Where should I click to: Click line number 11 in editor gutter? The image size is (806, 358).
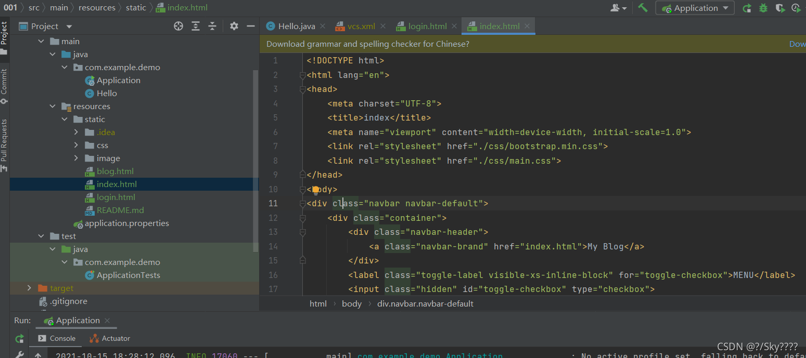pyautogui.click(x=273, y=203)
